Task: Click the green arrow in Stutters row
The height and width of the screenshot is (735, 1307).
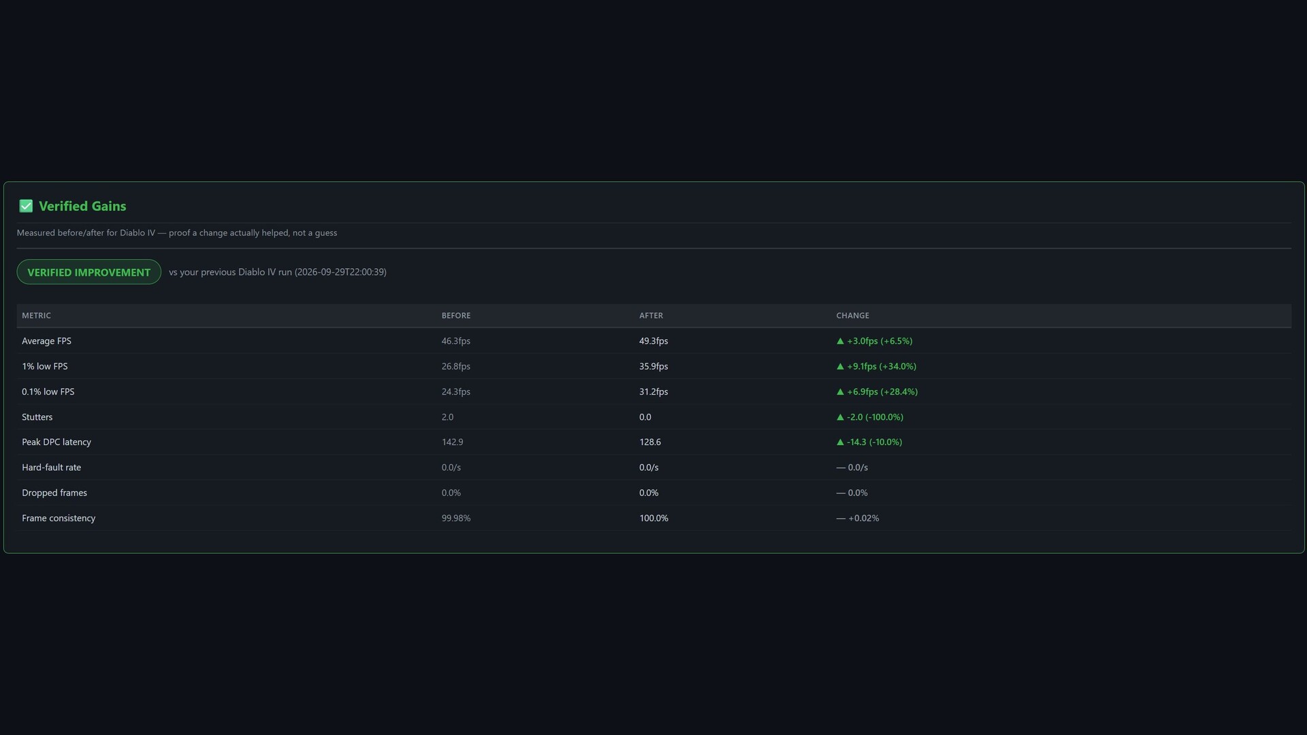Action: coord(840,417)
